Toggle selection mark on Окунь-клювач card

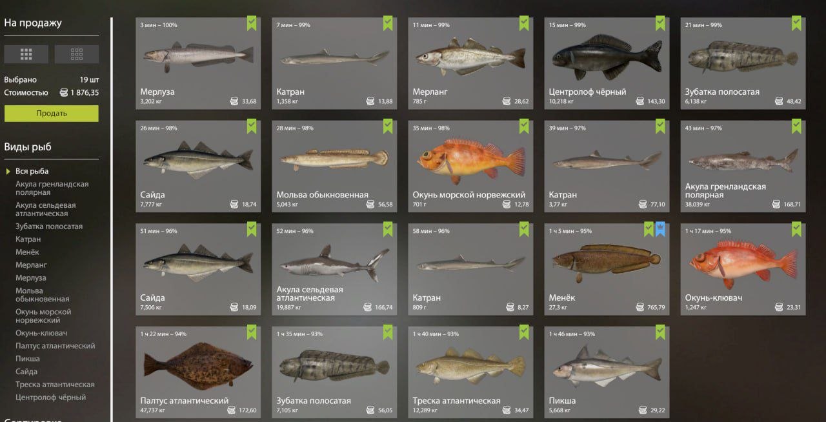pyautogui.click(x=796, y=230)
